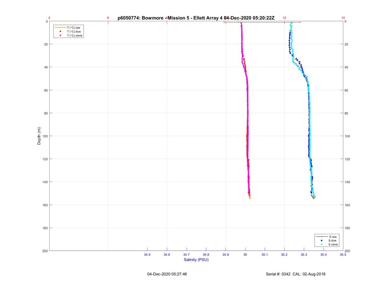The image size is (379, 282).
Task: Click 'Serial #: 0342 CAL: 02-Aug-2018' text
Action: 296,274
